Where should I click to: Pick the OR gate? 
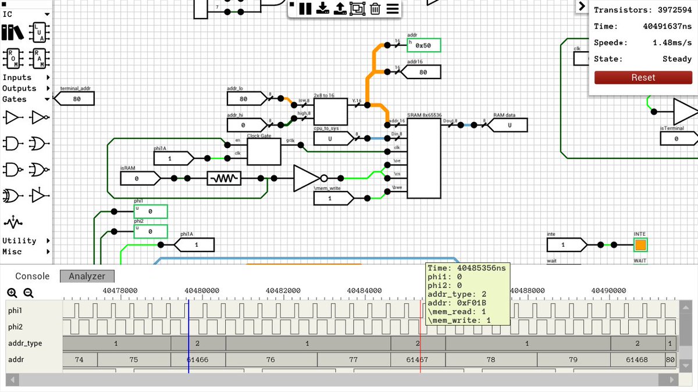click(x=38, y=143)
